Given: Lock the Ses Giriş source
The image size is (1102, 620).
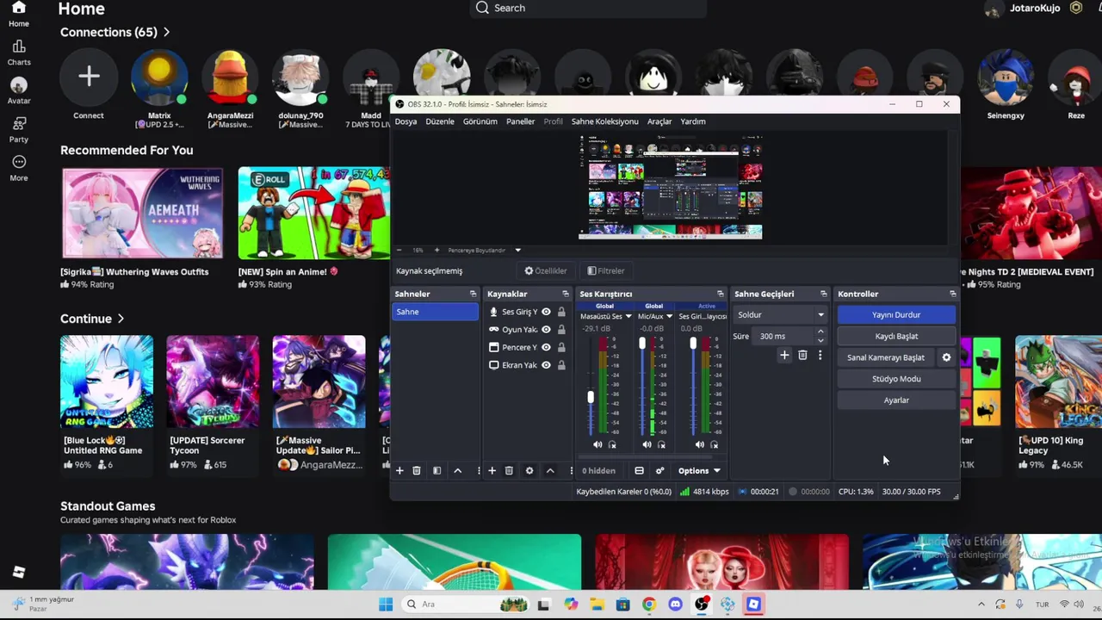Looking at the screenshot, I should [561, 312].
